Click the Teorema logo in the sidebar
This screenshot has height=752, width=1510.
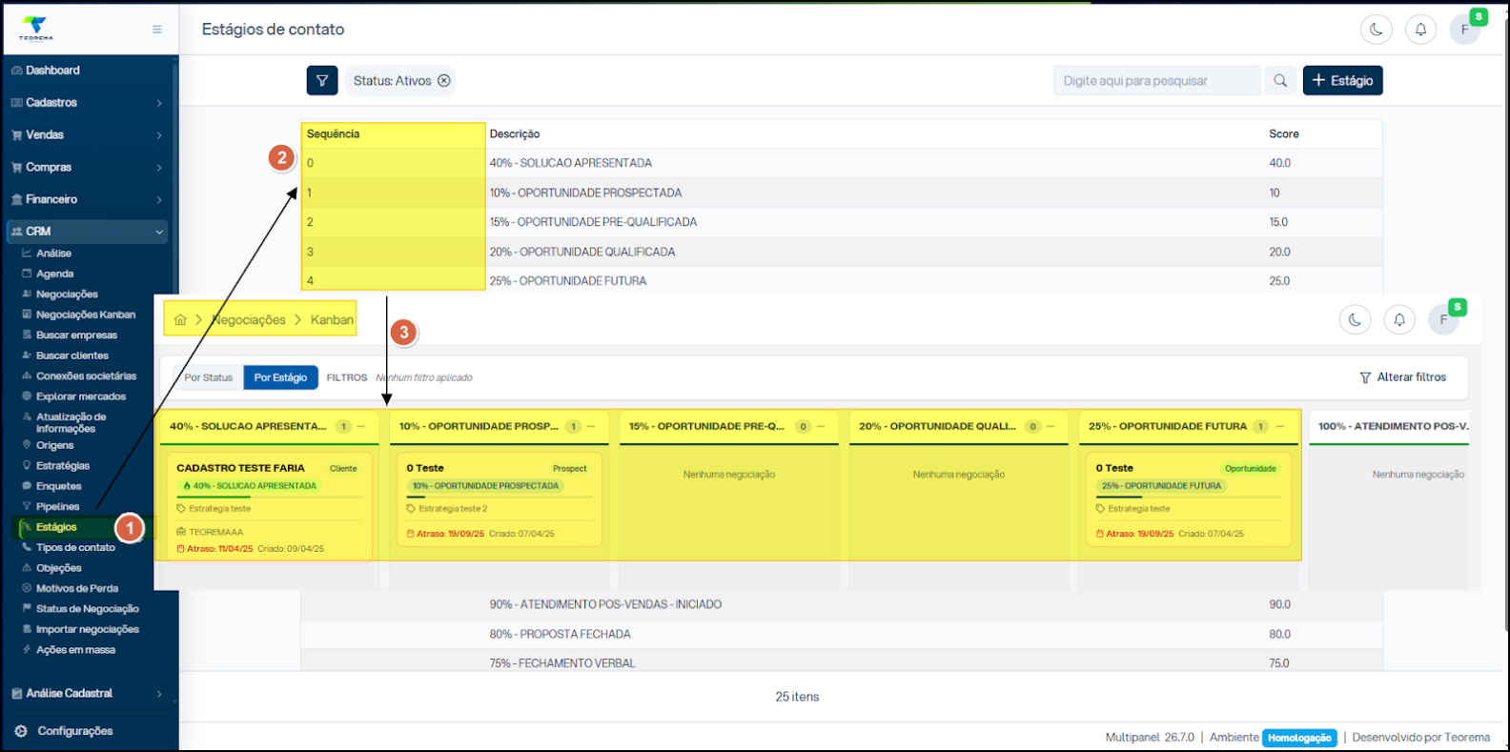pos(36,29)
